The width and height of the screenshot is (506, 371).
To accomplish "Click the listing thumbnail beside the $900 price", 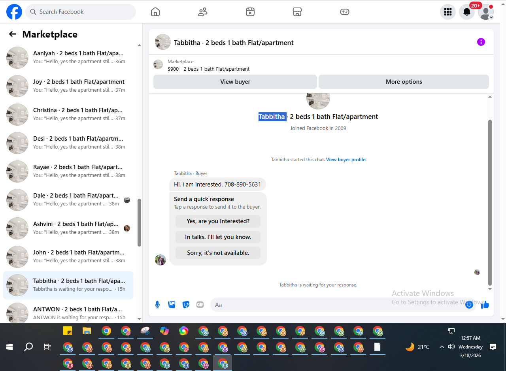I will click(x=158, y=64).
